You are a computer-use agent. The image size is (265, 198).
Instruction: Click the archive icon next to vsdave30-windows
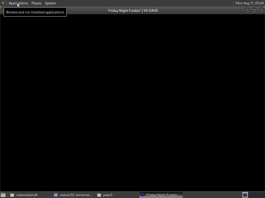coord(56,195)
